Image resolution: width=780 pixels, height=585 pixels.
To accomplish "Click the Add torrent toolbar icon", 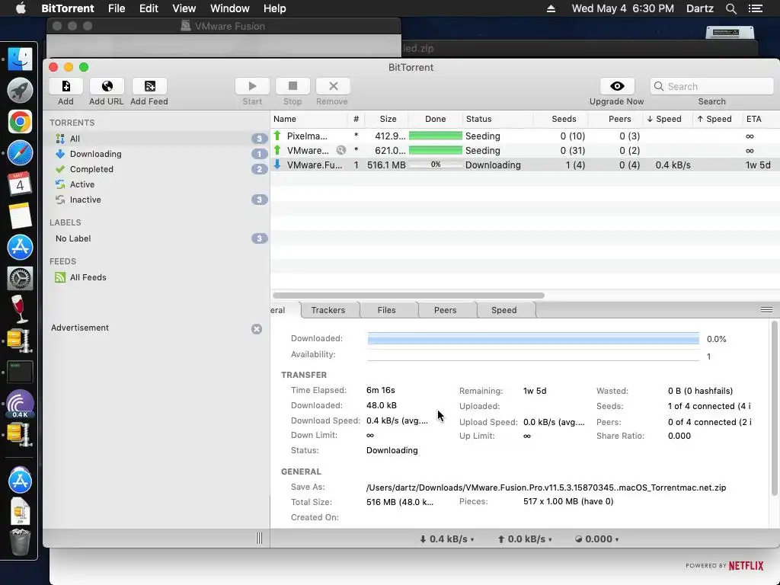I will click(x=66, y=87).
